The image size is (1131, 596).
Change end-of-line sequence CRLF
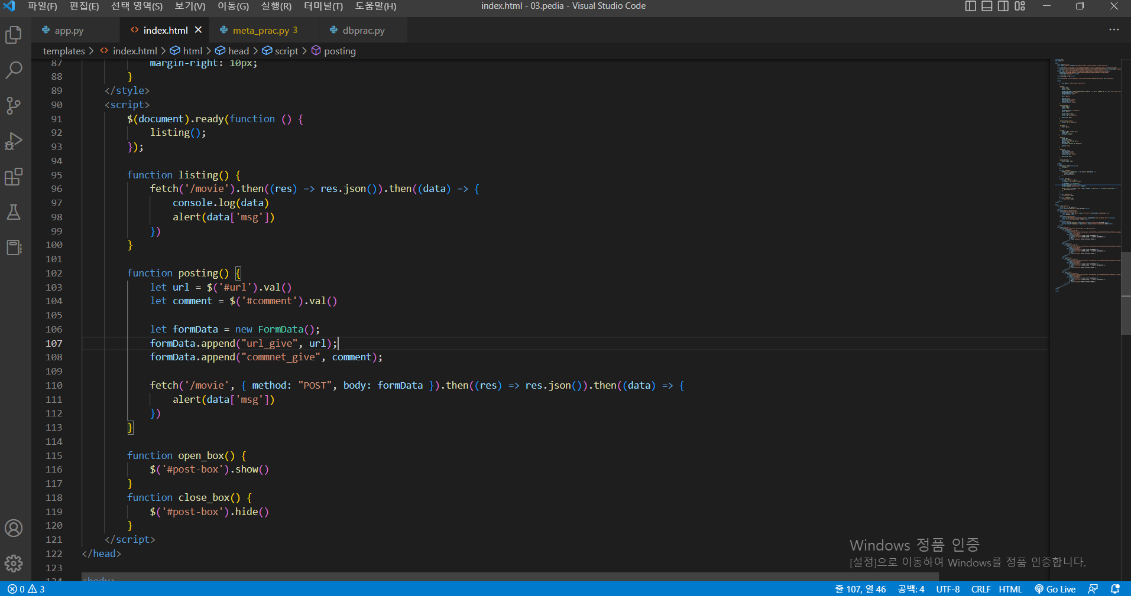[981, 589]
